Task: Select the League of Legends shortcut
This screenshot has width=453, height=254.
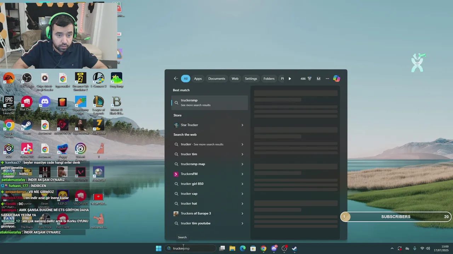Action: 98,105
